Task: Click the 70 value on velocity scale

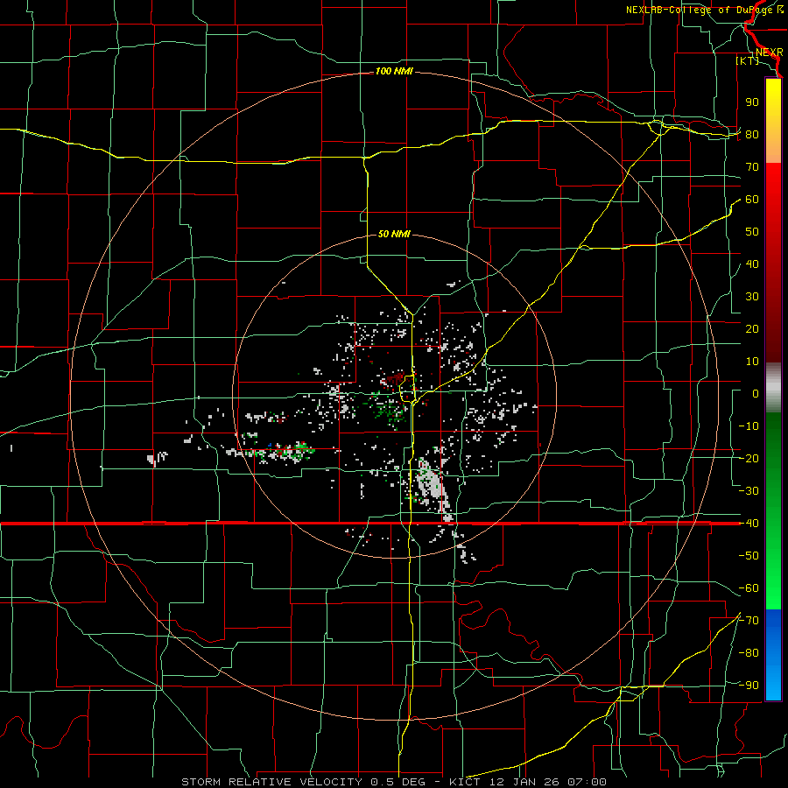Action: tap(752, 167)
